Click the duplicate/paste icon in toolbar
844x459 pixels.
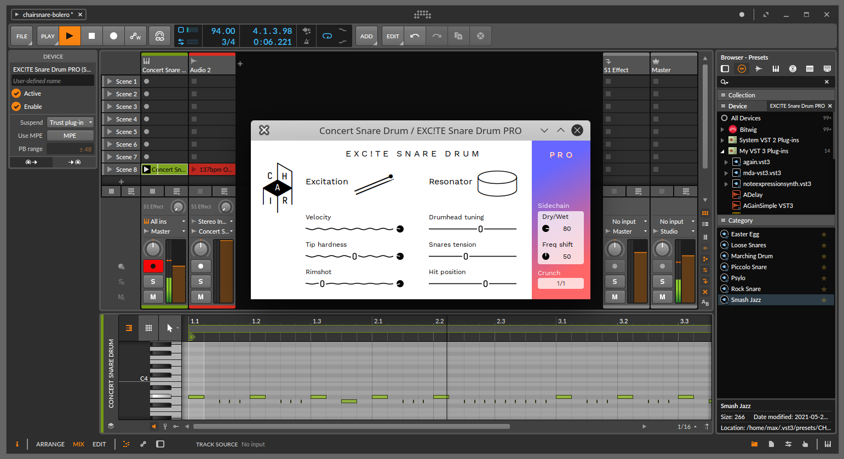(x=458, y=36)
